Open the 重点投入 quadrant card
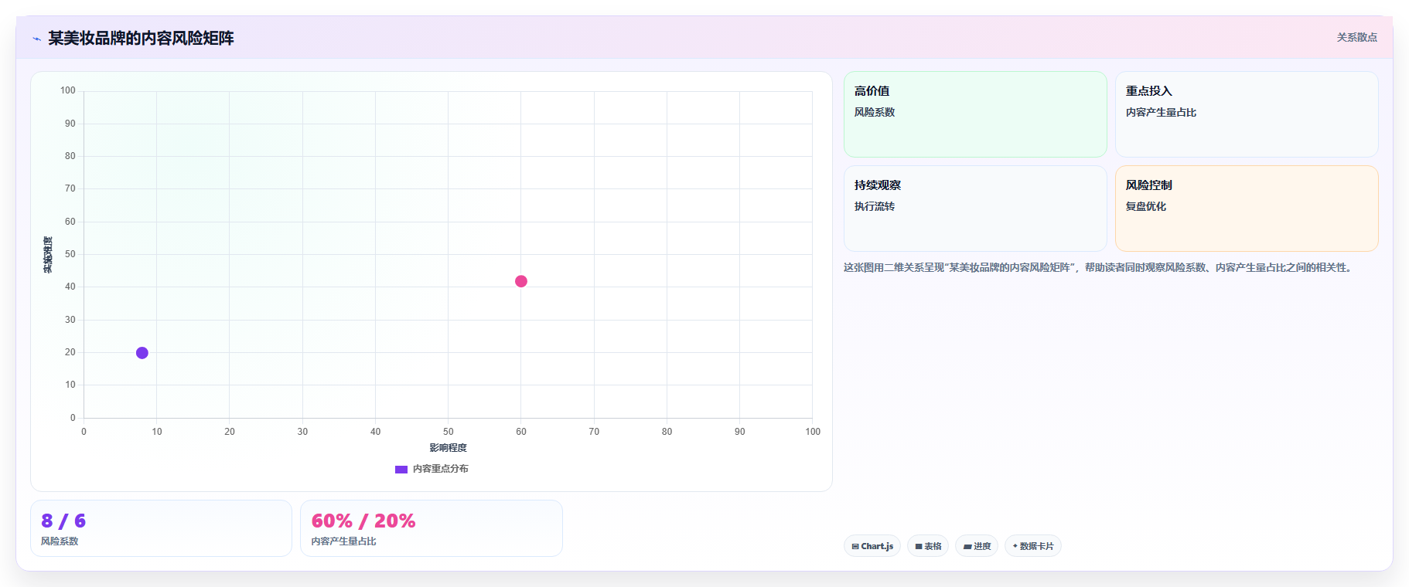 coord(1247,114)
